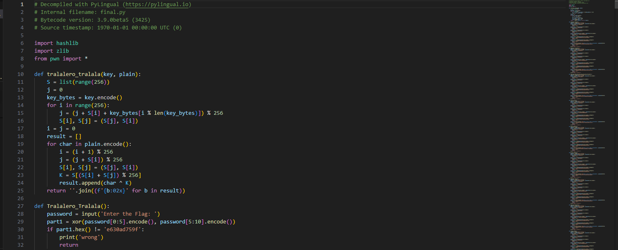Click line number 10 in the gutter
Viewport: 618px width, 250px height.
20,74
